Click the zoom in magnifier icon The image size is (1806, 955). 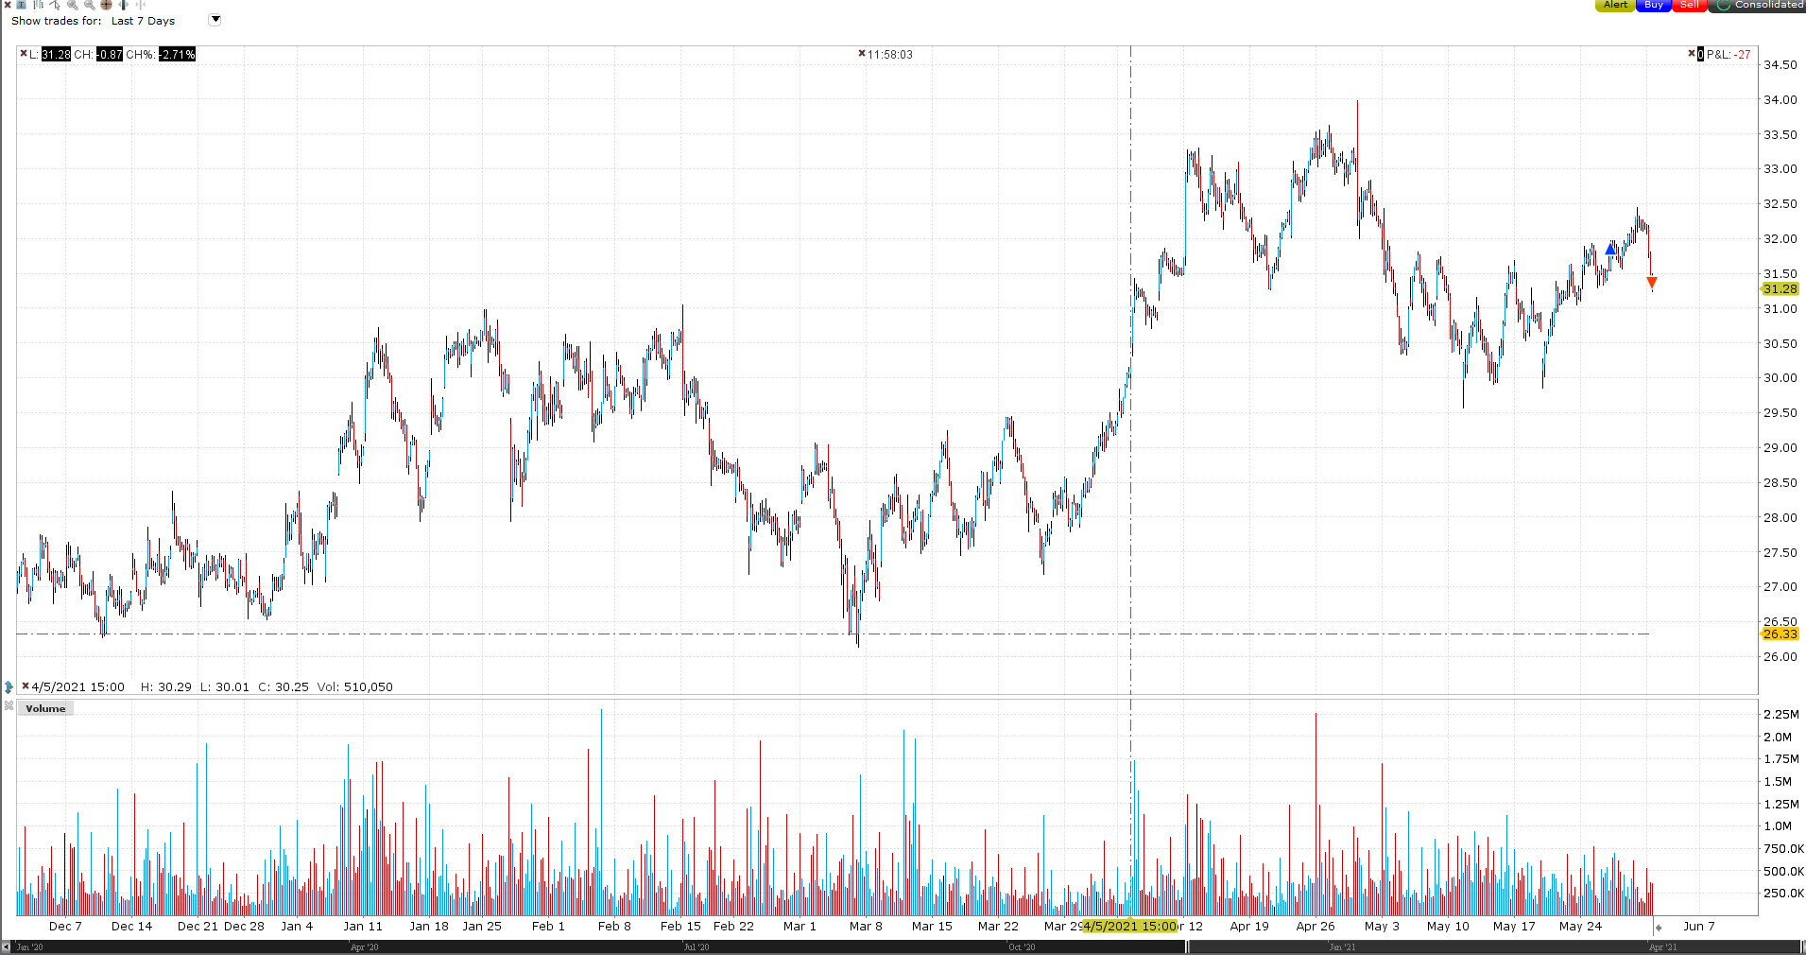point(72,5)
